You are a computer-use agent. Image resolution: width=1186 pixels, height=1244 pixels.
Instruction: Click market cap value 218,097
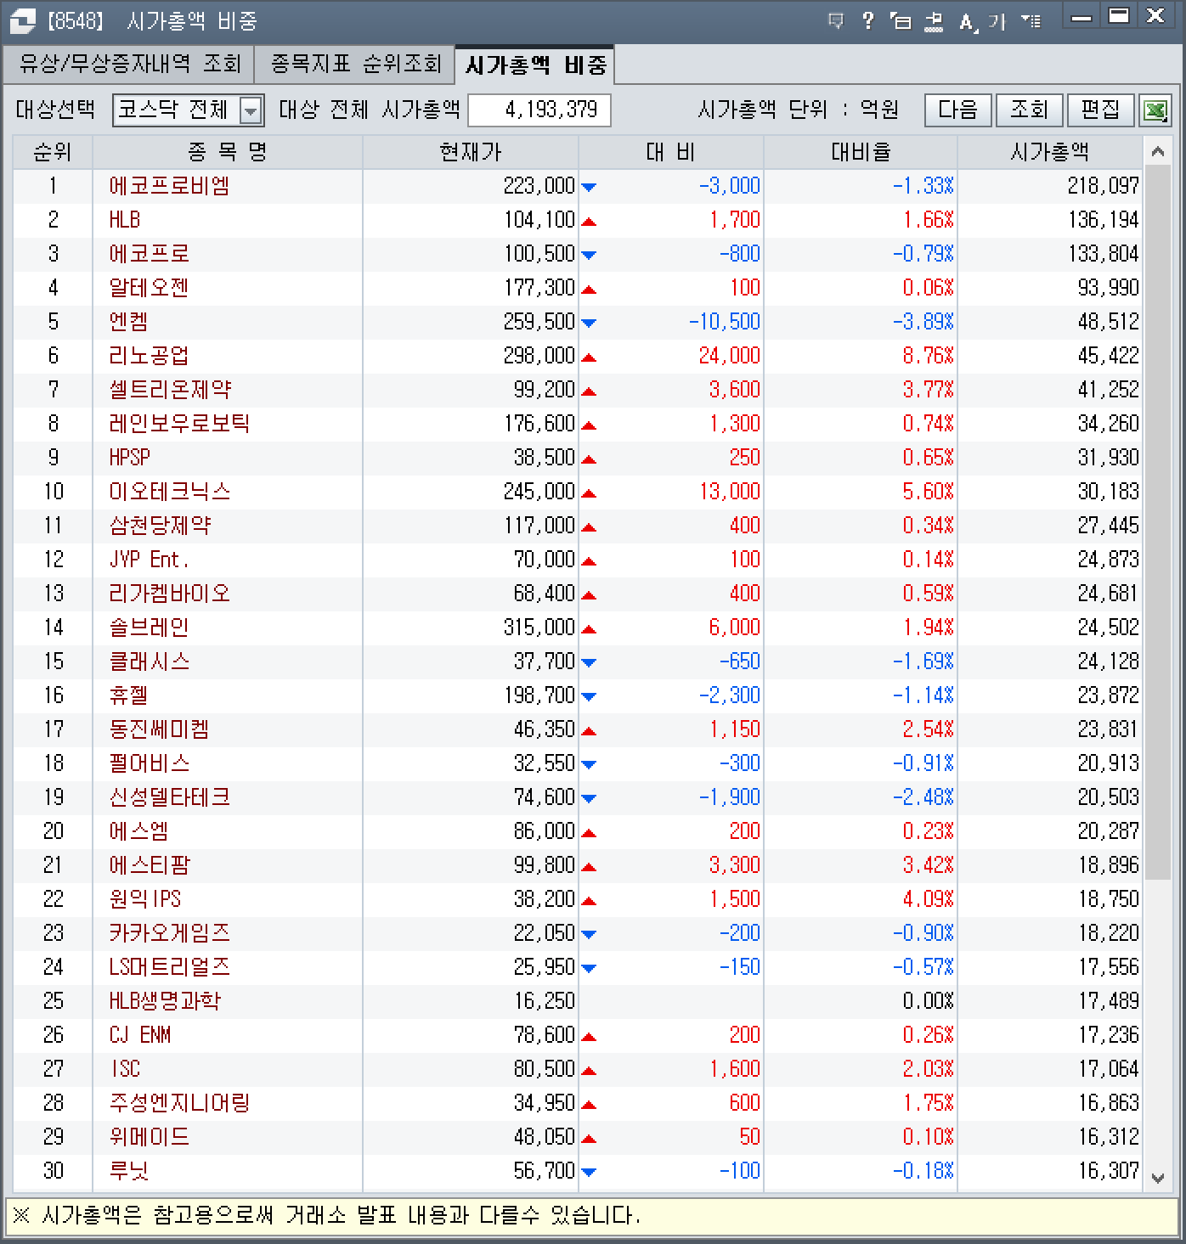(x=1103, y=186)
